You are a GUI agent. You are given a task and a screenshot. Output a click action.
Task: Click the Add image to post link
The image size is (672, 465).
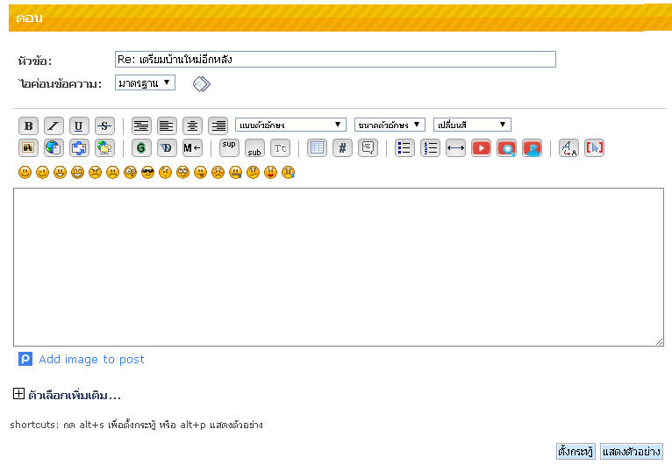pos(91,359)
